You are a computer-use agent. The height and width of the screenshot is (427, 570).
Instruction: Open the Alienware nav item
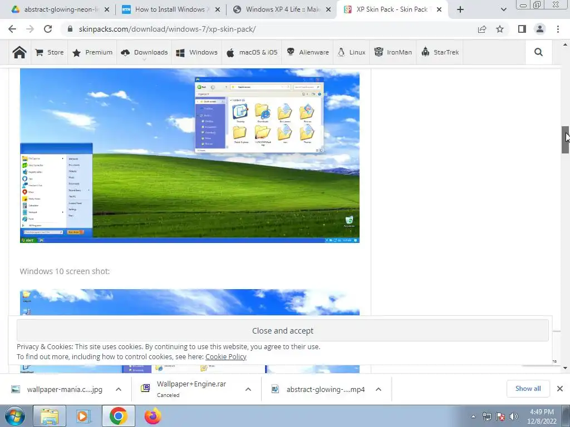pos(307,52)
